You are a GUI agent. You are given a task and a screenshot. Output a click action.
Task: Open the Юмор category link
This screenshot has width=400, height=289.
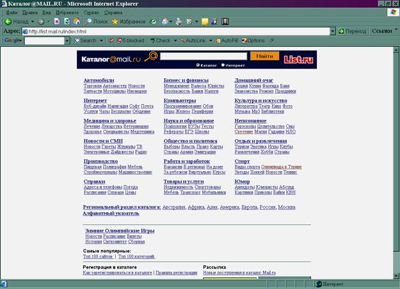[242, 181]
